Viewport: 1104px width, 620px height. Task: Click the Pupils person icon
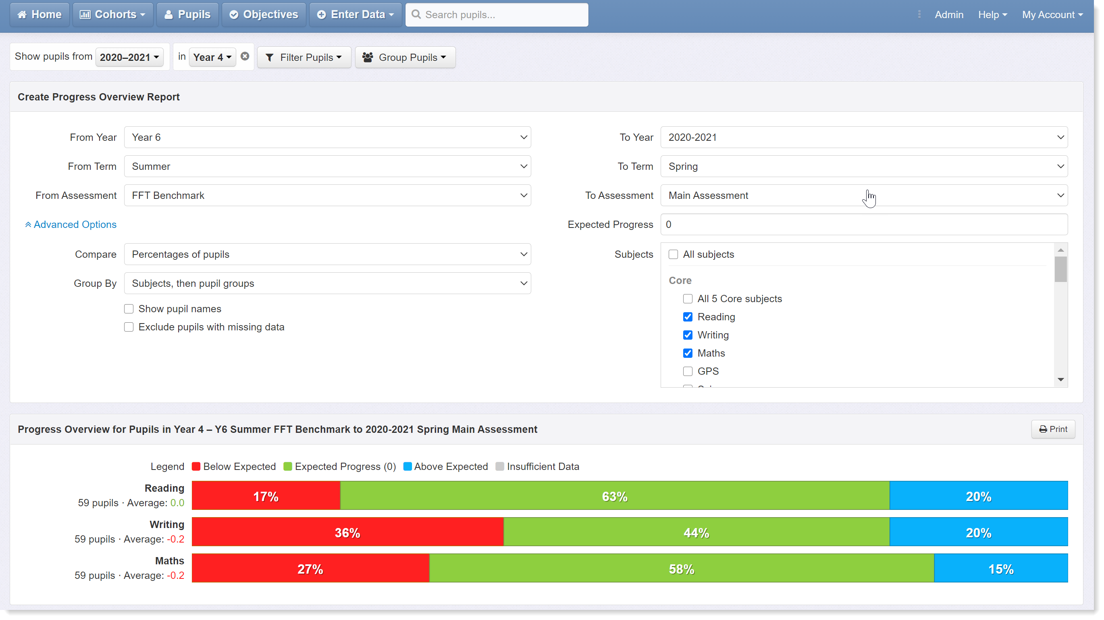pos(168,15)
